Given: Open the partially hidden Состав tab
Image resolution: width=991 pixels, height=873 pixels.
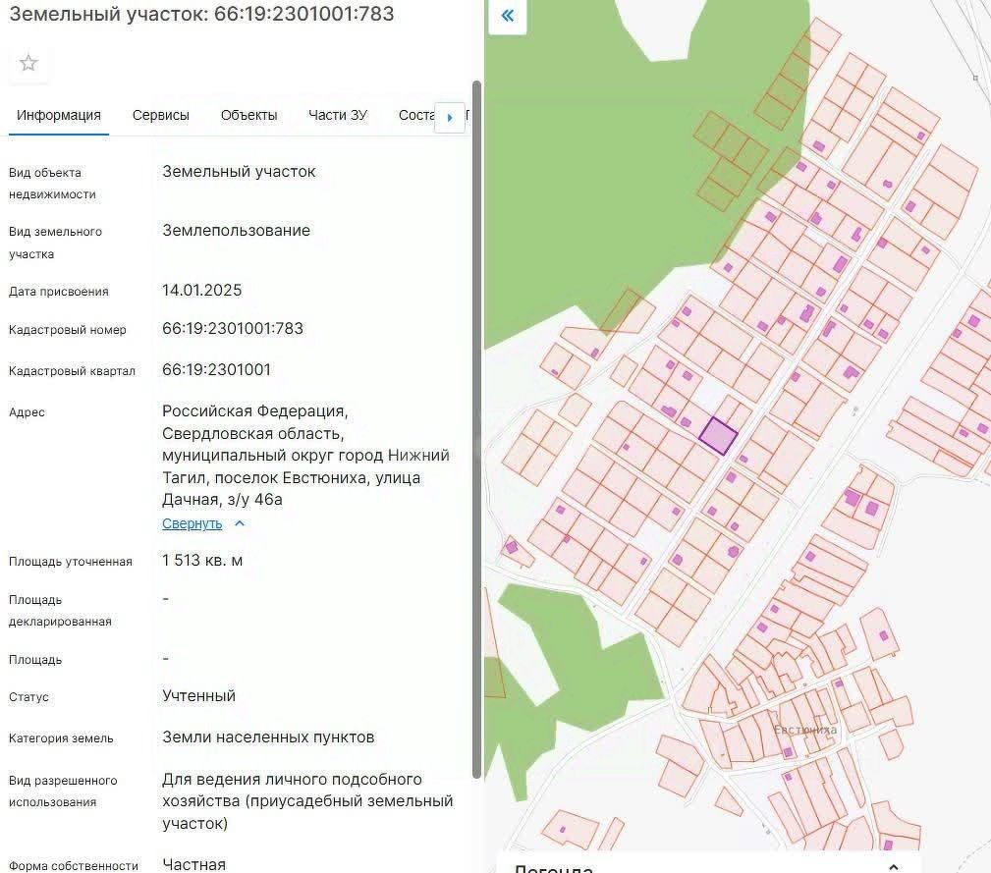Looking at the screenshot, I should pos(415,116).
